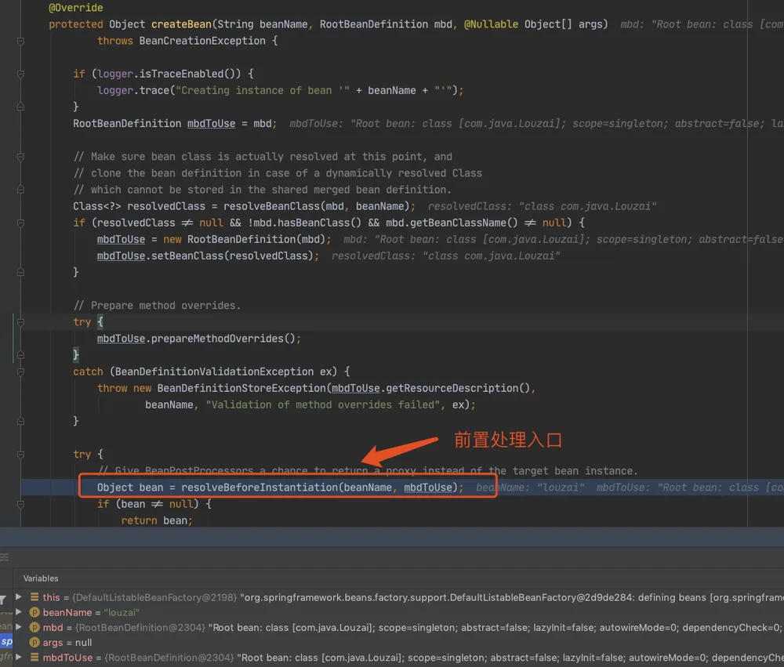Select the 'args = null' variable row
This screenshot has width=784, height=667.
[398, 642]
